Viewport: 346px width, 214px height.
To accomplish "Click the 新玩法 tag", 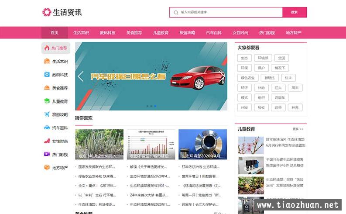I will point(270,78).
